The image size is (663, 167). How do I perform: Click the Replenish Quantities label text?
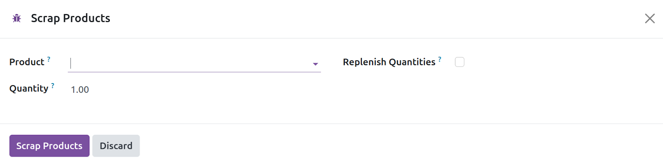389,62
